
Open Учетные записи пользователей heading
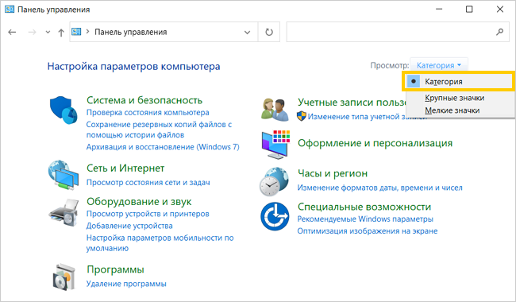[x=352, y=103]
